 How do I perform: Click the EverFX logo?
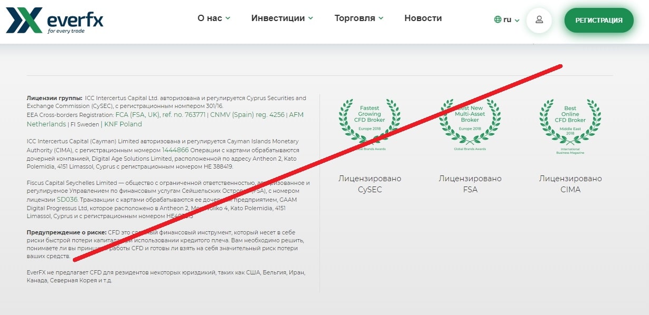54,21
